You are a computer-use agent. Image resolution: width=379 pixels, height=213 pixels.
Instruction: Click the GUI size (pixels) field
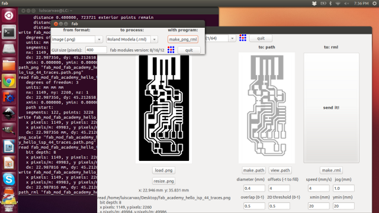point(96,50)
